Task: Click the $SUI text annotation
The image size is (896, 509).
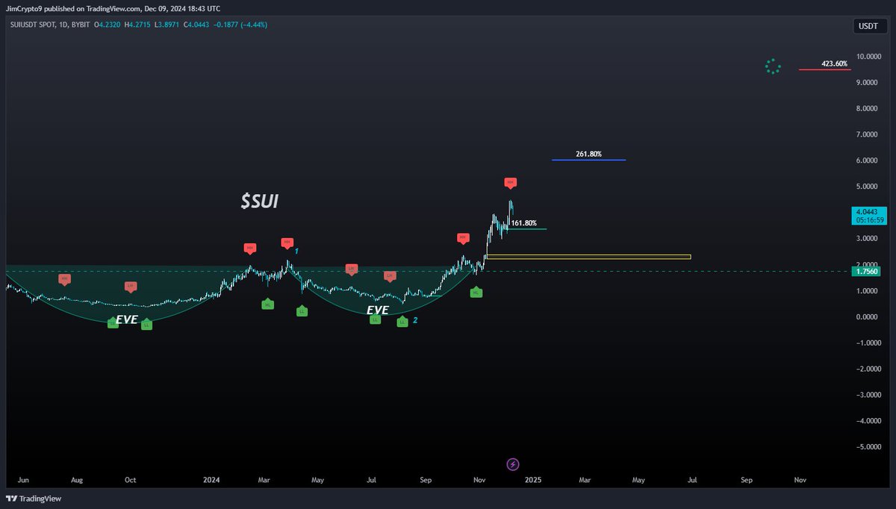Action: click(x=260, y=202)
